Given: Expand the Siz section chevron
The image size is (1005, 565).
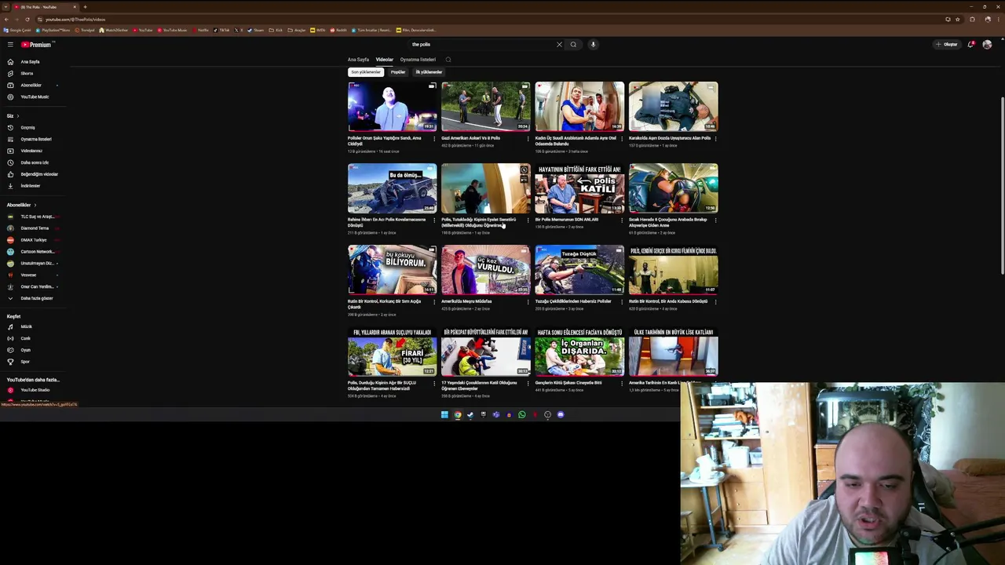Looking at the screenshot, I should pos(18,116).
